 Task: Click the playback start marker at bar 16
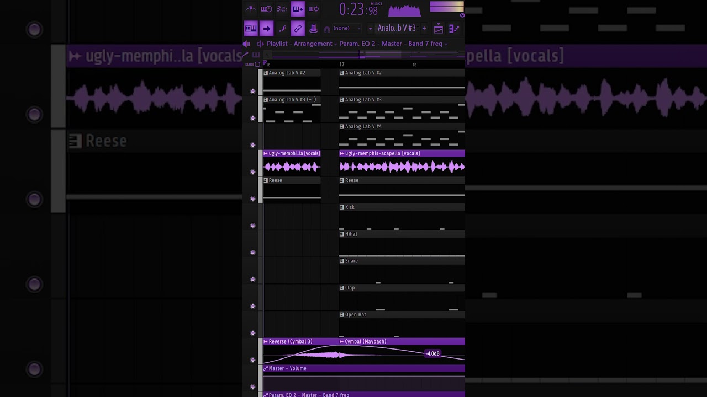(x=265, y=64)
